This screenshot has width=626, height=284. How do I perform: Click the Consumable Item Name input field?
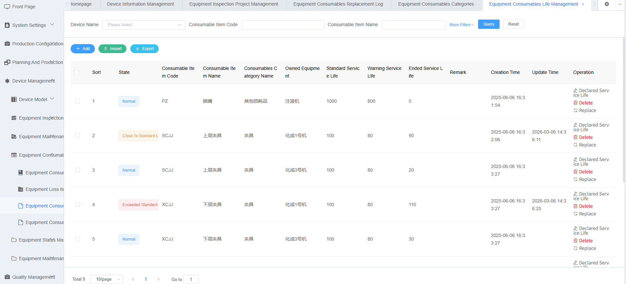tap(414, 25)
